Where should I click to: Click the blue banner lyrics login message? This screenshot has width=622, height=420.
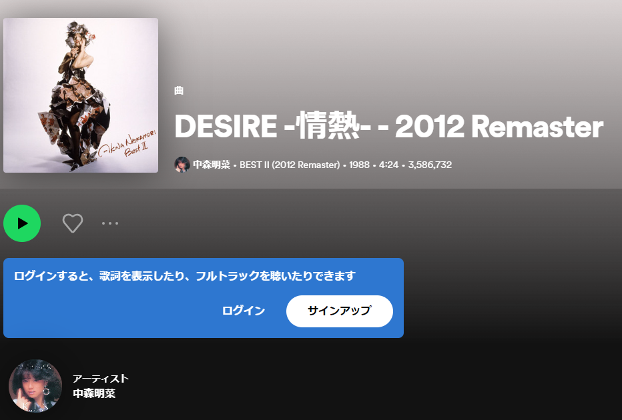pos(184,276)
